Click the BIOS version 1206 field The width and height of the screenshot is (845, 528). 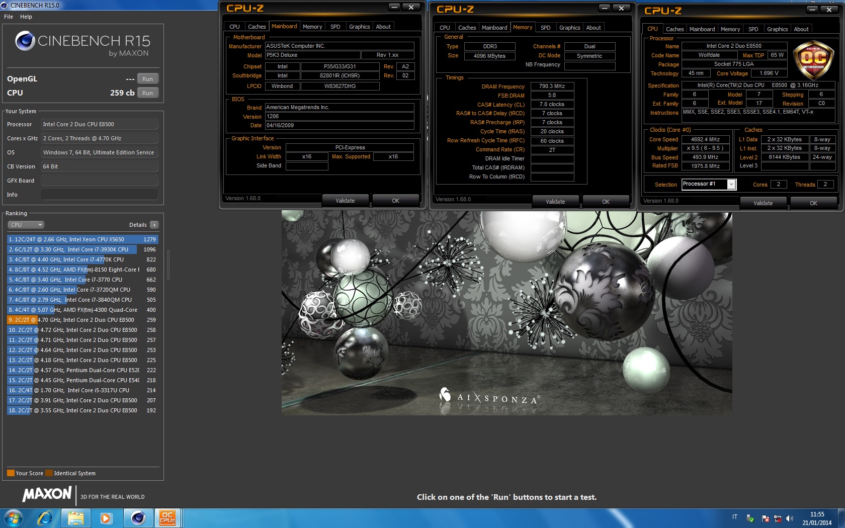[x=340, y=116]
